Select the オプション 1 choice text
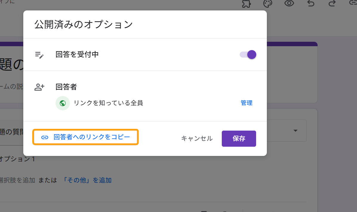Screen dimensions: 357x212 (17, 159)
